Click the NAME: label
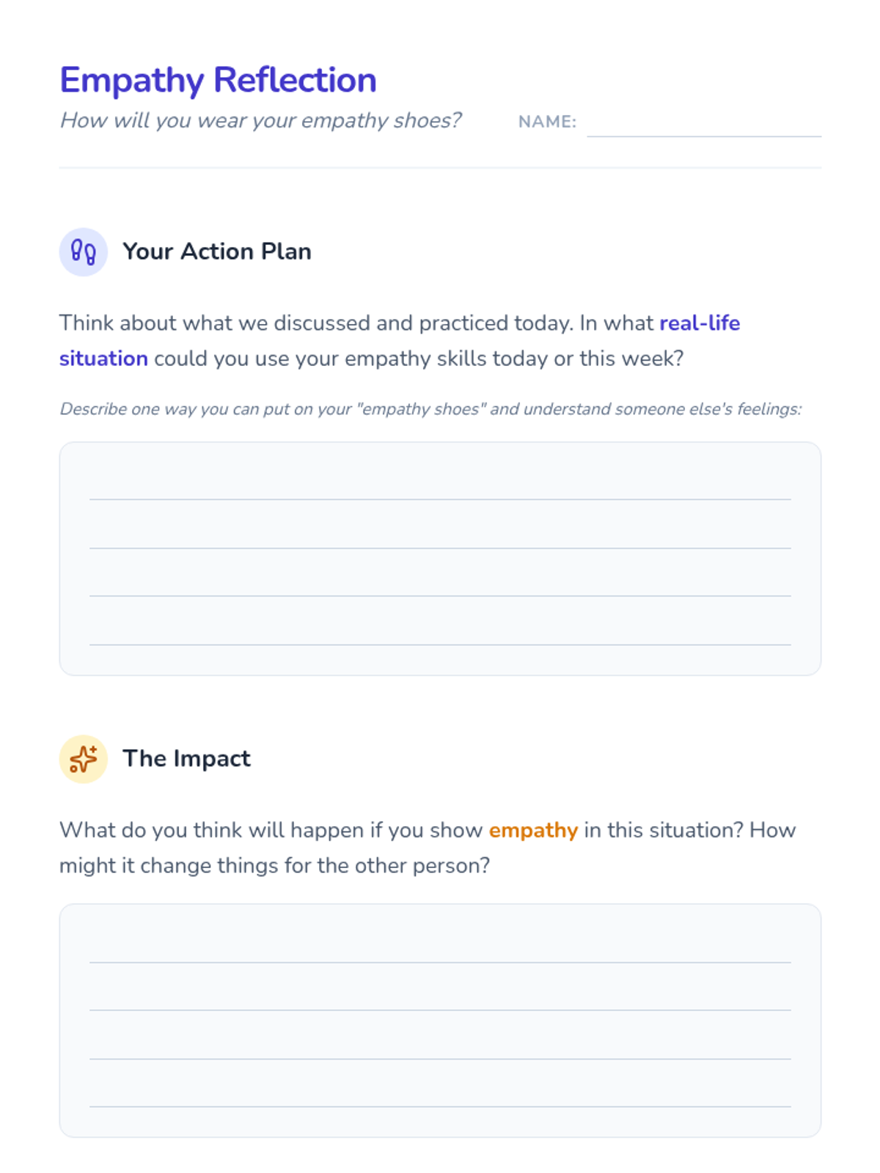This screenshot has width=880, height=1173. point(547,122)
